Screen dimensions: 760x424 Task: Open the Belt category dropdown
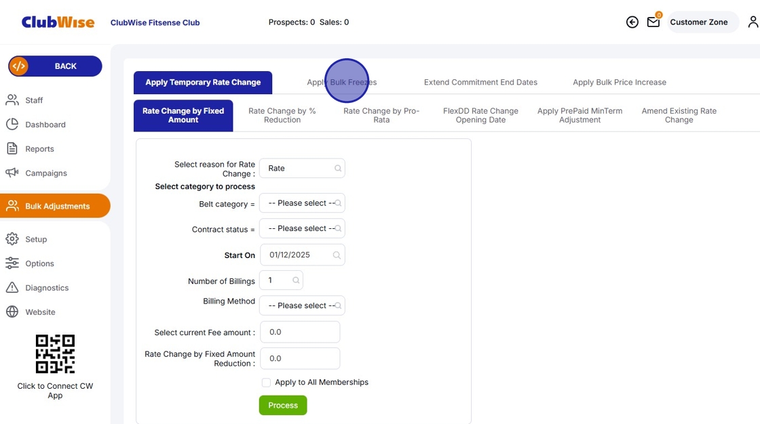tap(302, 203)
